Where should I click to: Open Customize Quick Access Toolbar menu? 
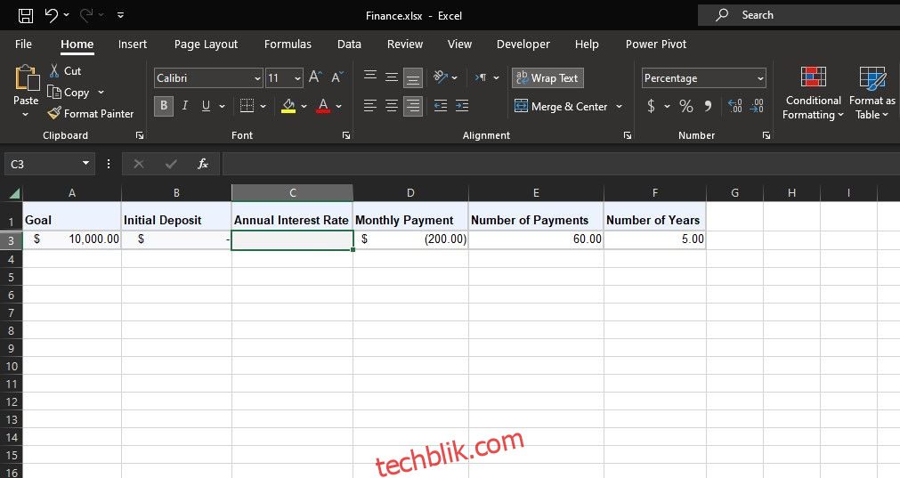120,15
